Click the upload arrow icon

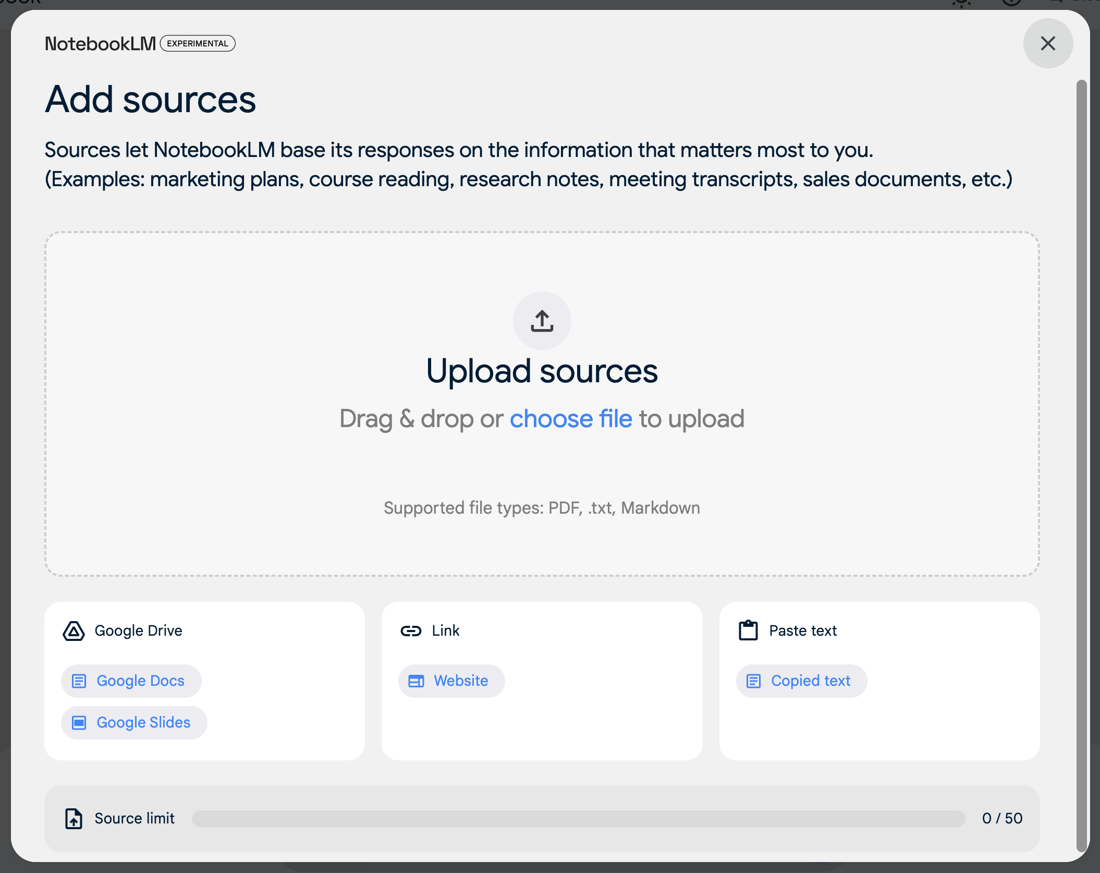tap(542, 321)
